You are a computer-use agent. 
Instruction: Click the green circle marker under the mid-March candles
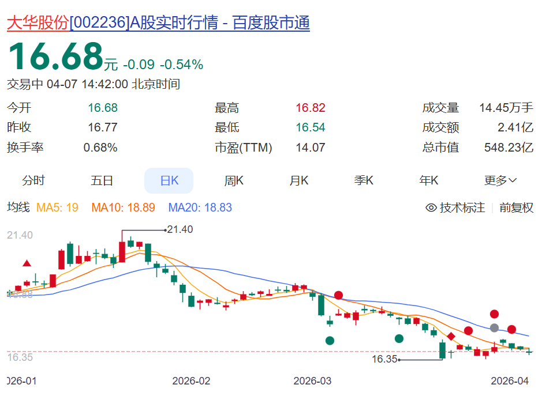pos(399,338)
